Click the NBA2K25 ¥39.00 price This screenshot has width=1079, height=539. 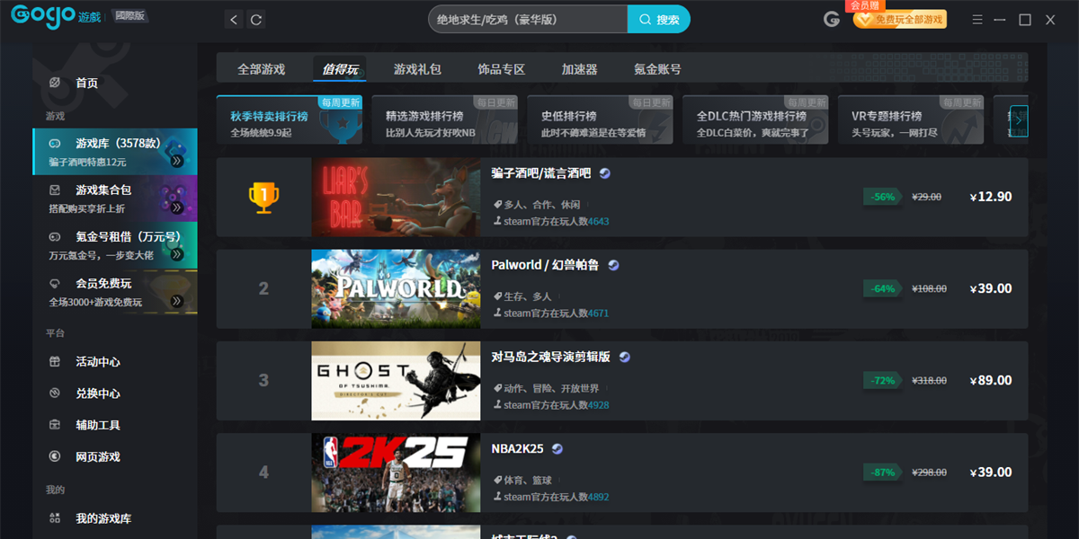991,473
